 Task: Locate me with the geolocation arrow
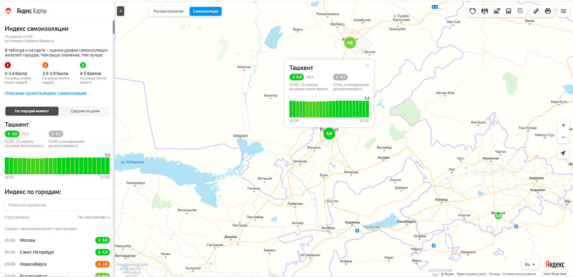point(563,153)
